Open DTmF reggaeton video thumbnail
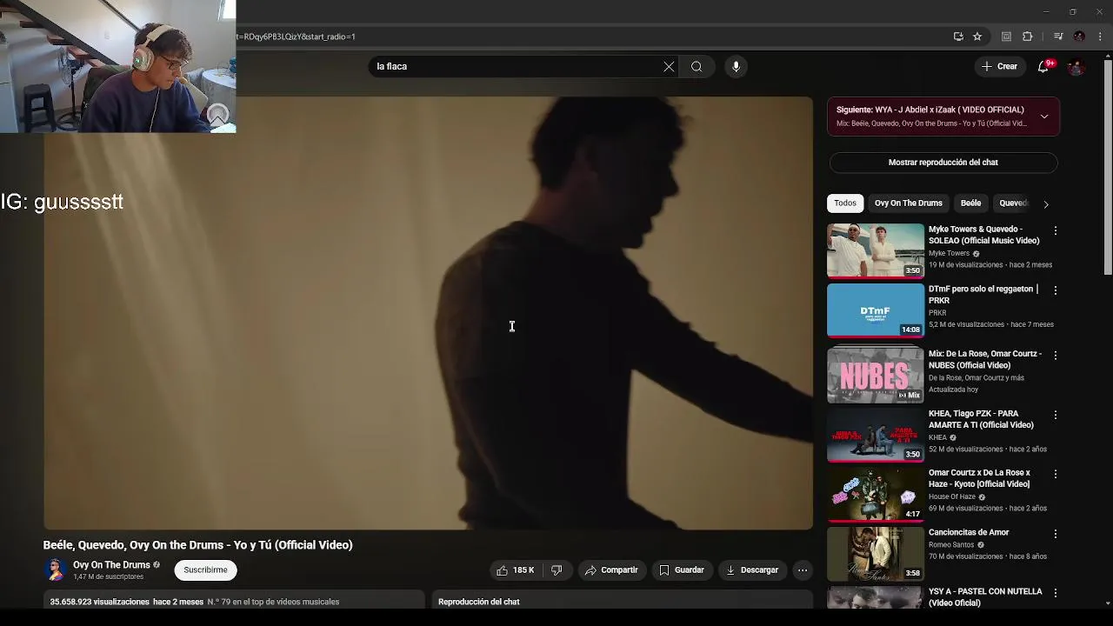This screenshot has height=626, width=1113. tap(876, 310)
